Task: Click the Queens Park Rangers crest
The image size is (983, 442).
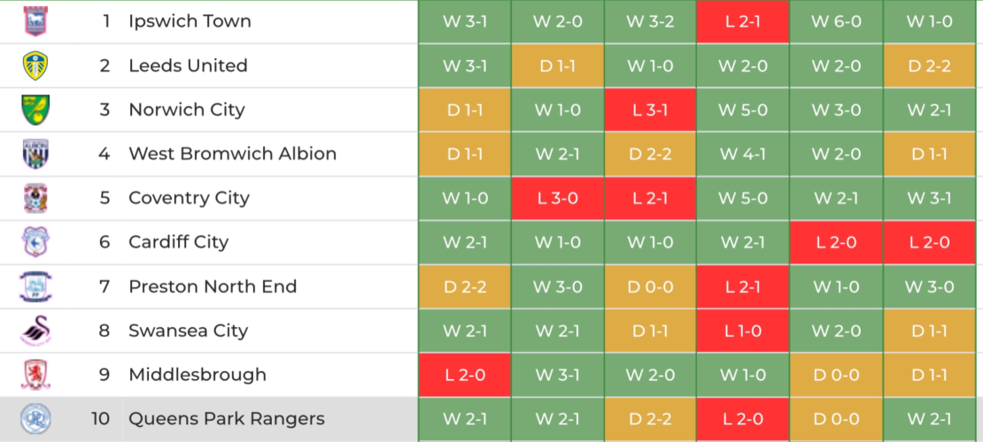Action: click(x=36, y=418)
